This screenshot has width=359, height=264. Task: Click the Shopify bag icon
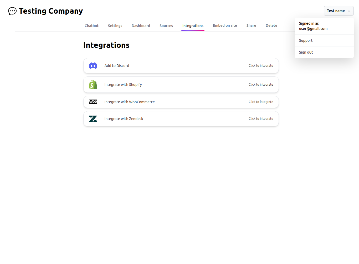pyautogui.click(x=93, y=85)
